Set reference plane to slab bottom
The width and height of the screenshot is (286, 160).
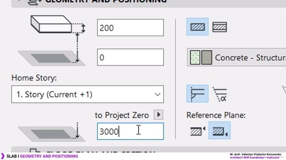pyautogui.click(x=219, y=130)
